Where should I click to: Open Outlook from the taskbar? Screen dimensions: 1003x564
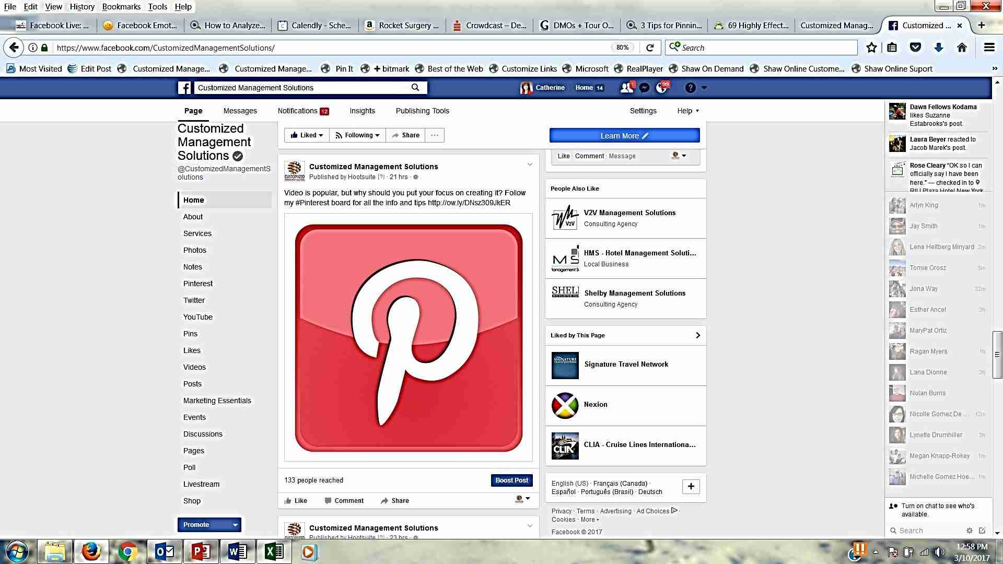point(165,552)
